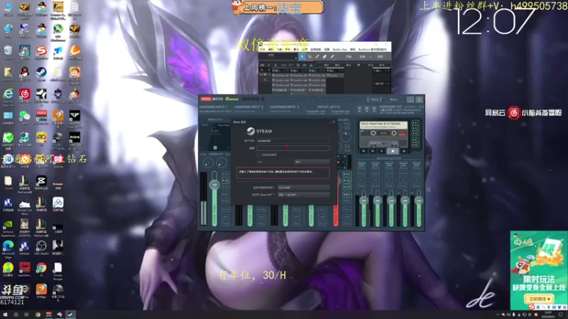568x319 pixels.
Task: Click the cassette recorder fast-forward button
Action: (372, 151)
